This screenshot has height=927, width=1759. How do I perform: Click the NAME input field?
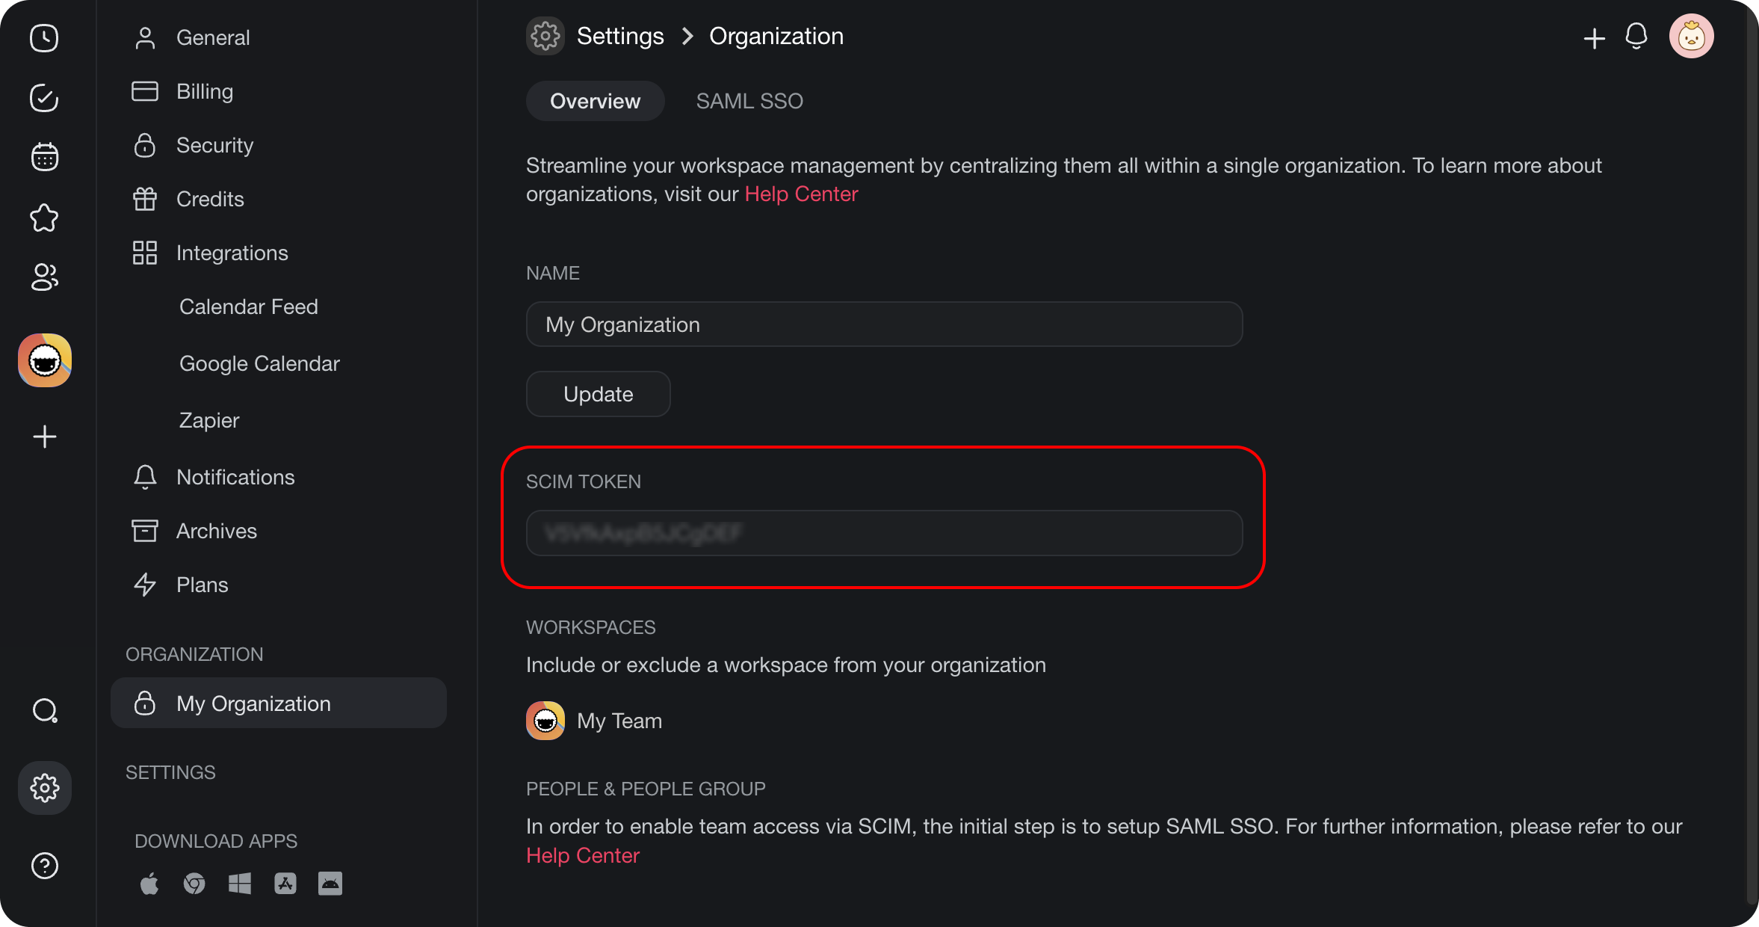click(x=883, y=324)
